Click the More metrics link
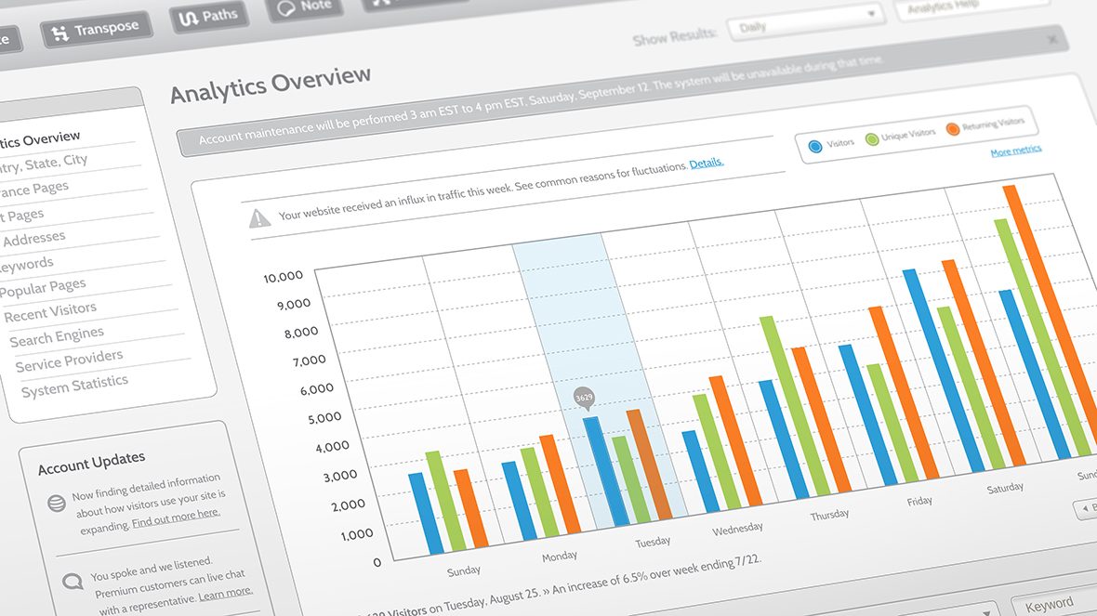The width and height of the screenshot is (1097, 616). pos(1016,151)
